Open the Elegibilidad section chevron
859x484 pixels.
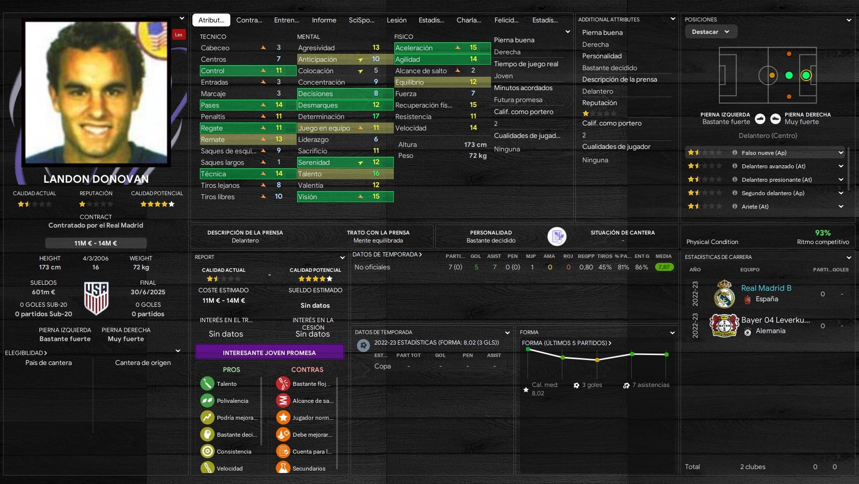(178, 351)
